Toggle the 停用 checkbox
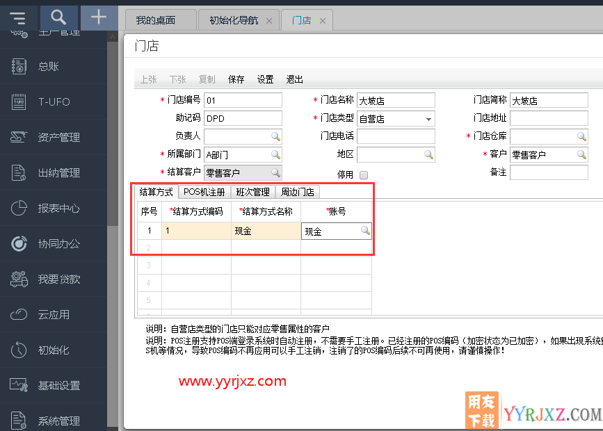Viewport: 603px width, 431px height. pyautogui.click(x=364, y=175)
